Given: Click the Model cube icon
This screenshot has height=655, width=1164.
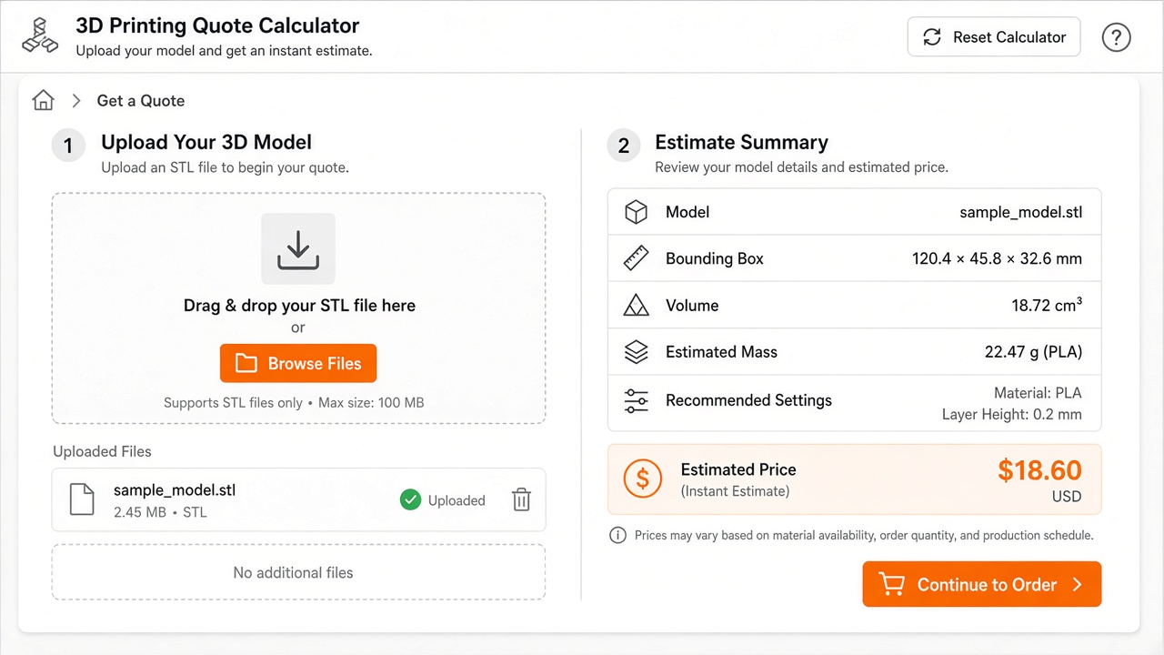Looking at the screenshot, I should (636, 212).
